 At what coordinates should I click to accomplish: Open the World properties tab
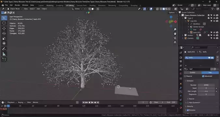click(x=181, y=74)
